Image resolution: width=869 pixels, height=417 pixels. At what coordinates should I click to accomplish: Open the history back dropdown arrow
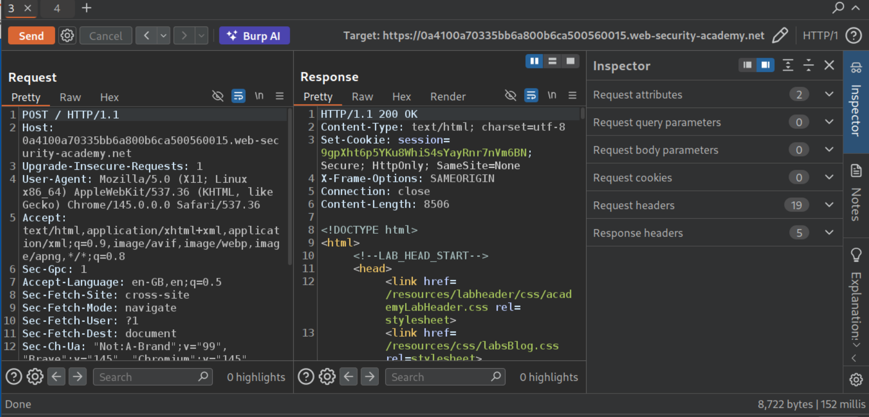click(164, 36)
